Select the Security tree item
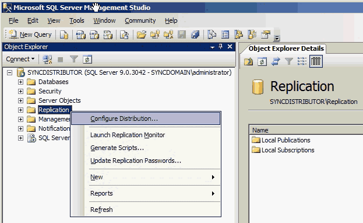The height and width of the screenshot is (223, 363). [x=50, y=91]
